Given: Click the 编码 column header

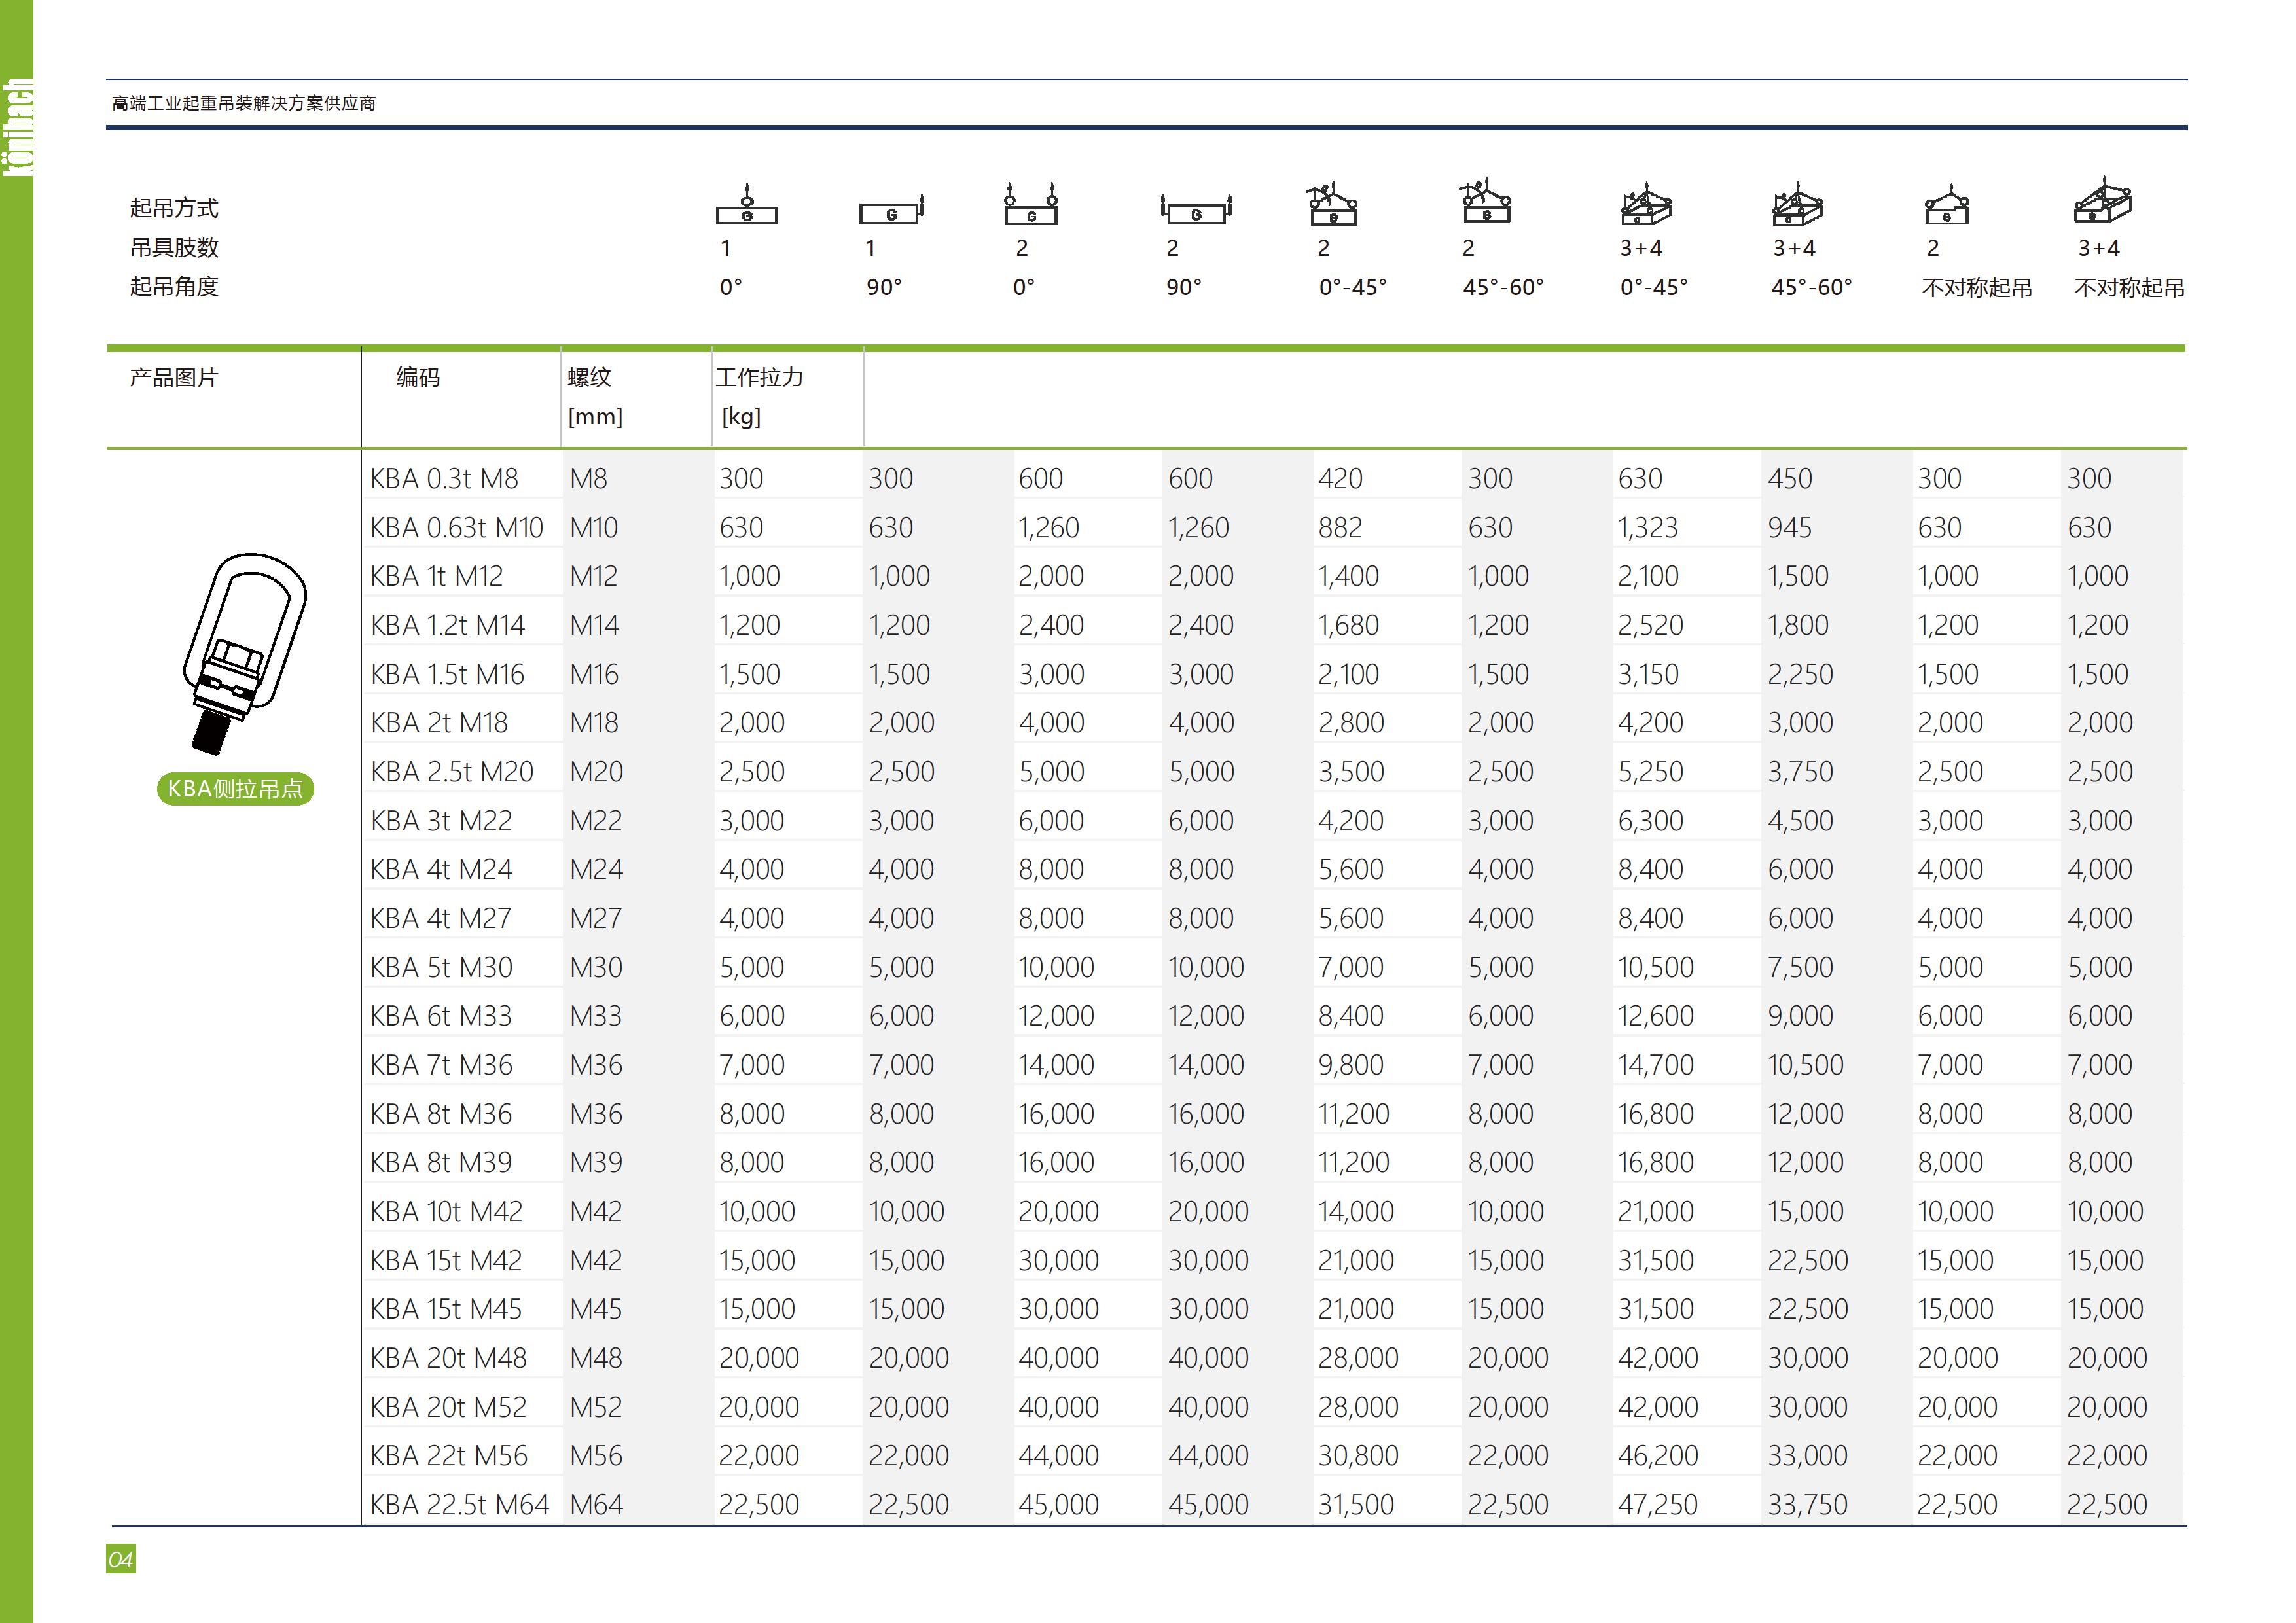Looking at the screenshot, I should 418,378.
